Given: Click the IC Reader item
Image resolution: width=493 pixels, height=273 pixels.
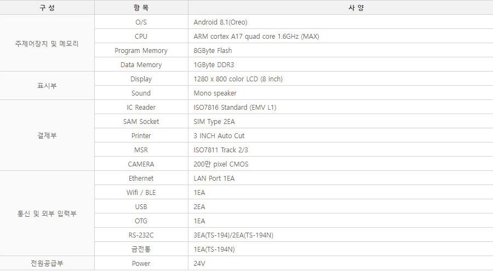Looking at the screenshot, I should (141, 108).
